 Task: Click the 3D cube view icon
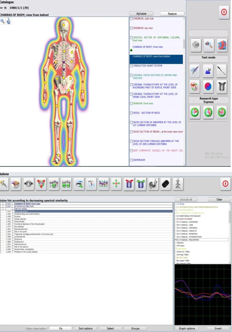(222, 45)
